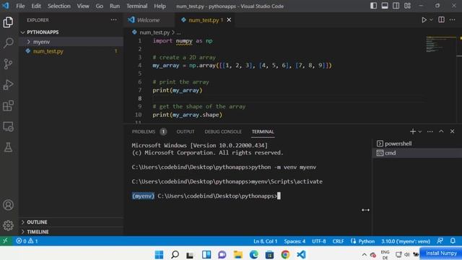Maximize the panel size with chevron up
Screen dimensions: 462x260
pos(441,131)
